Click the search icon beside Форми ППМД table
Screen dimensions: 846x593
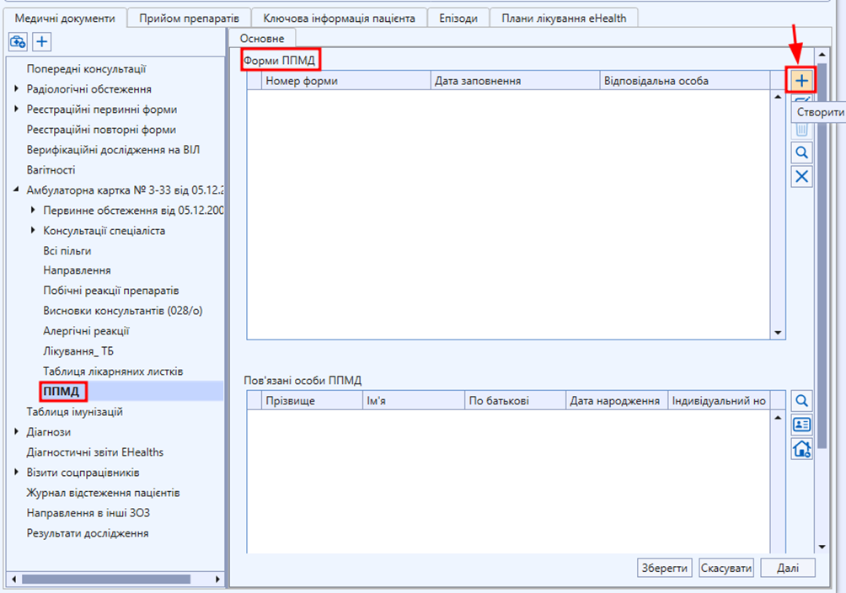pos(801,152)
